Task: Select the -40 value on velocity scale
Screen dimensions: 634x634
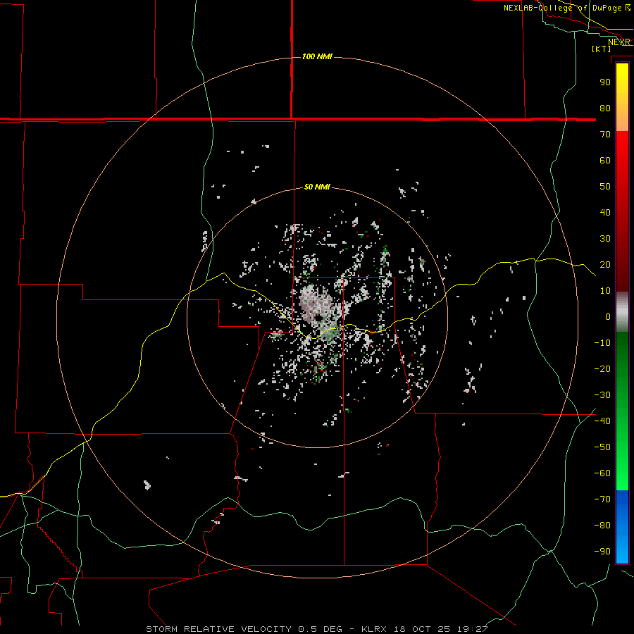Action: pyautogui.click(x=602, y=421)
